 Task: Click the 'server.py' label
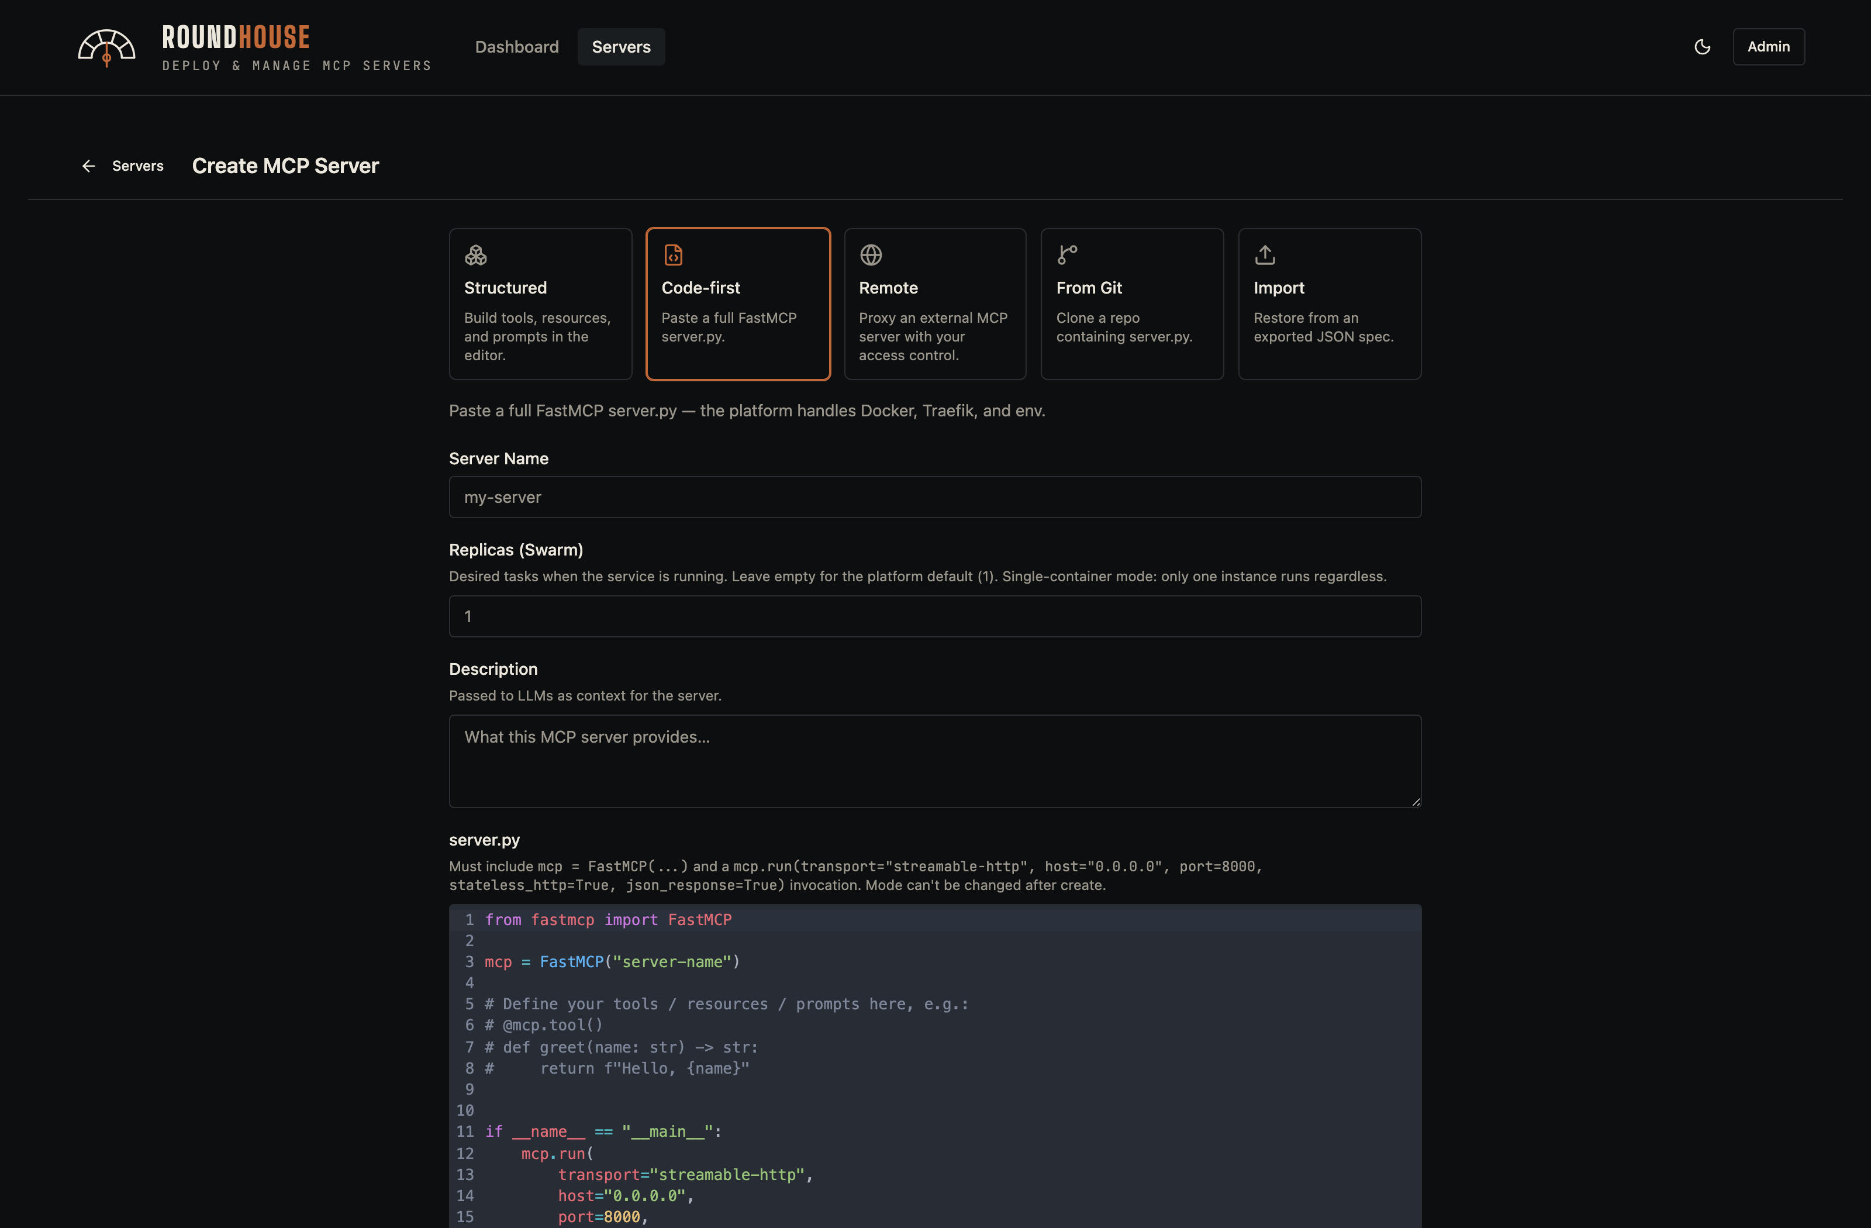484,840
